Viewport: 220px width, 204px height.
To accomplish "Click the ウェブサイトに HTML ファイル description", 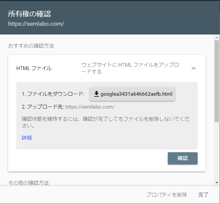I will point(130,68).
